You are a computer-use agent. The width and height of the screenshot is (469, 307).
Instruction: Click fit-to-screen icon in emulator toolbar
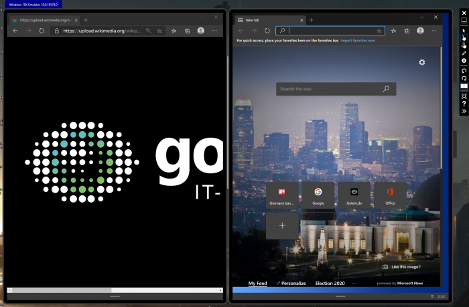tap(464, 96)
